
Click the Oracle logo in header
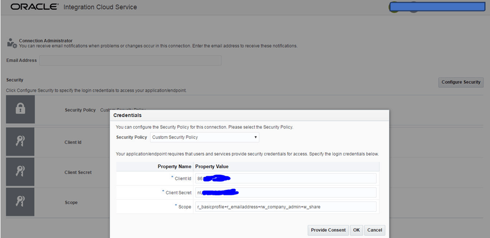(x=34, y=7)
